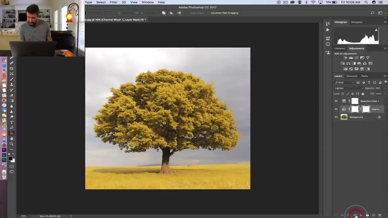Viewport: 388px width, 218px height.
Task: Click the 50% zoom level field
Action: point(24,216)
